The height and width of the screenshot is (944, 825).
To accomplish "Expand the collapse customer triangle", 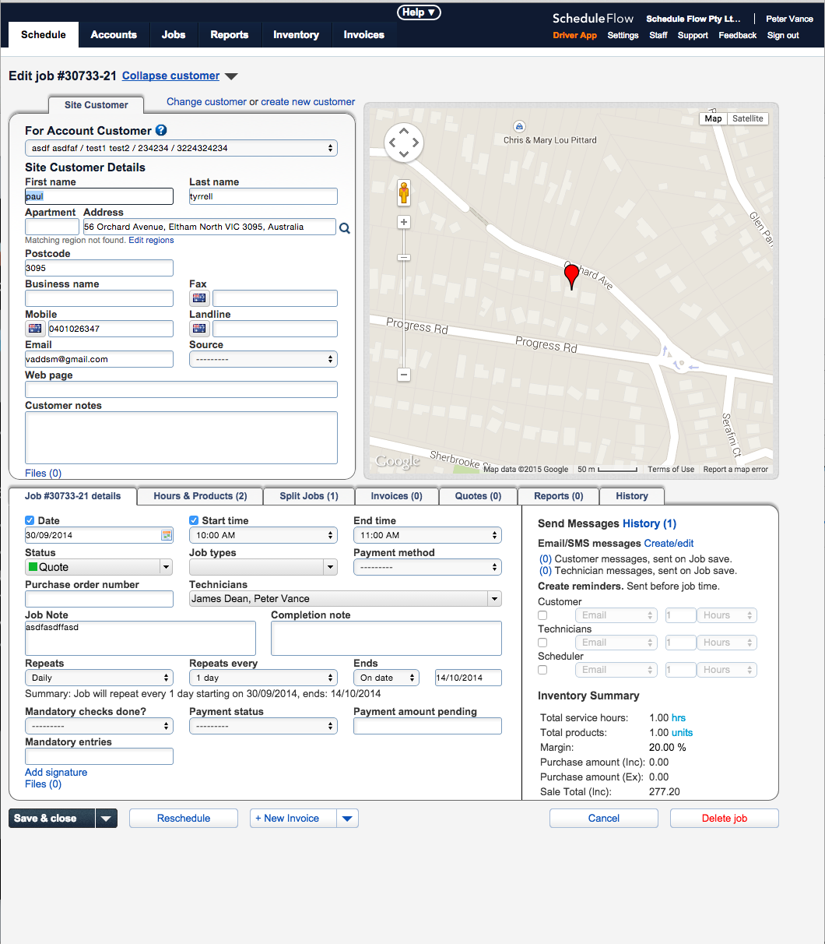I will pyautogui.click(x=231, y=76).
